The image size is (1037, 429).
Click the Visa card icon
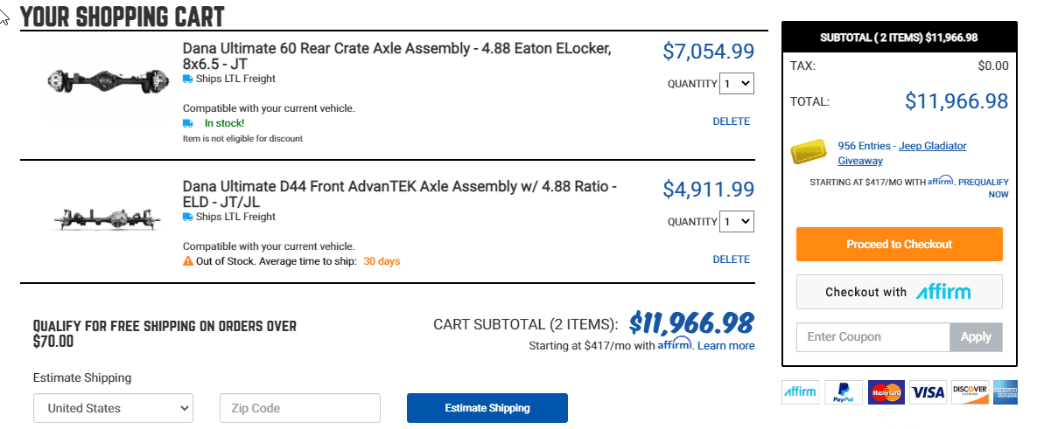click(x=928, y=392)
